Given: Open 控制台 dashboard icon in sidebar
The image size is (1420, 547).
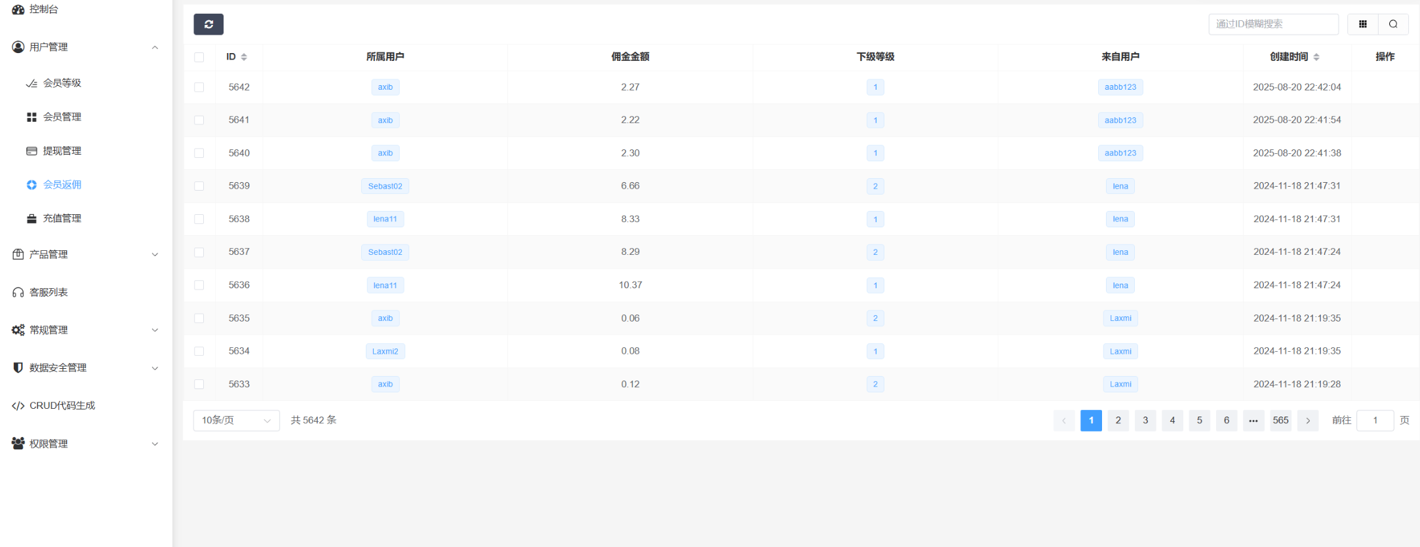Looking at the screenshot, I should [x=18, y=9].
